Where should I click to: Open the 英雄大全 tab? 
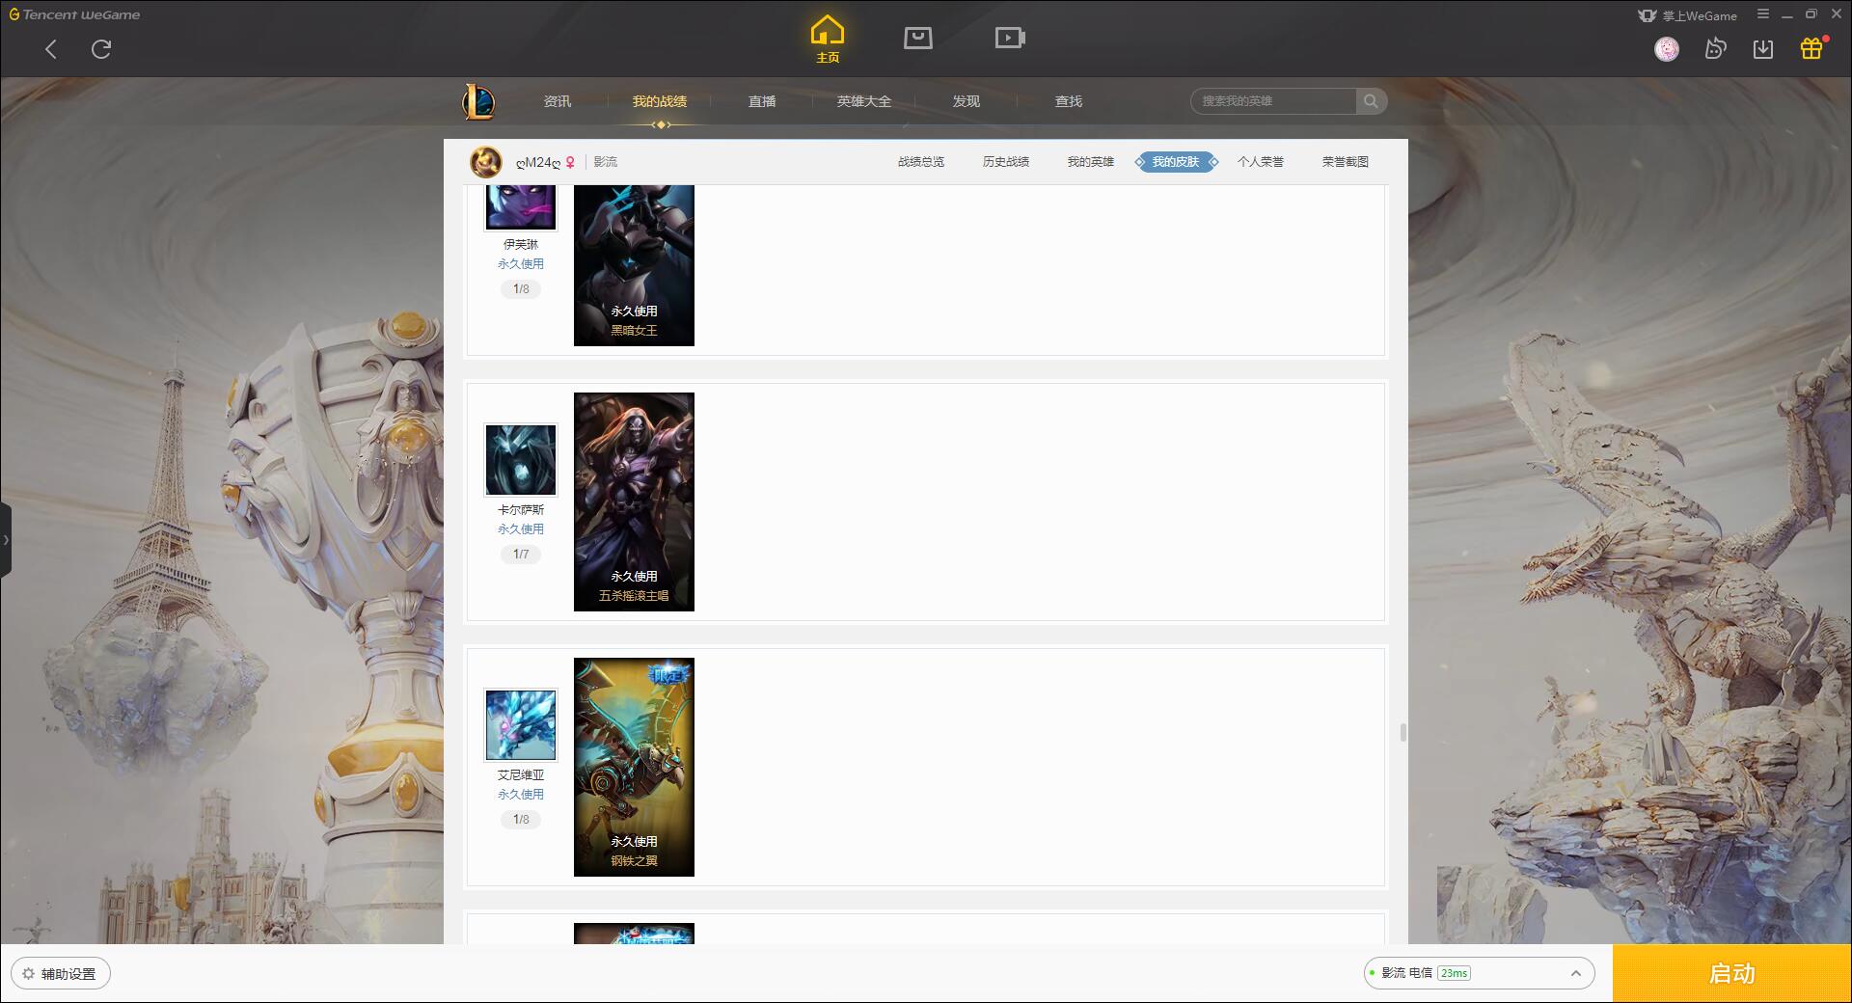click(x=864, y=101)
